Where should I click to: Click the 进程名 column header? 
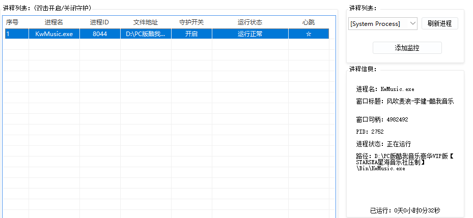click(x=54, y=22)
